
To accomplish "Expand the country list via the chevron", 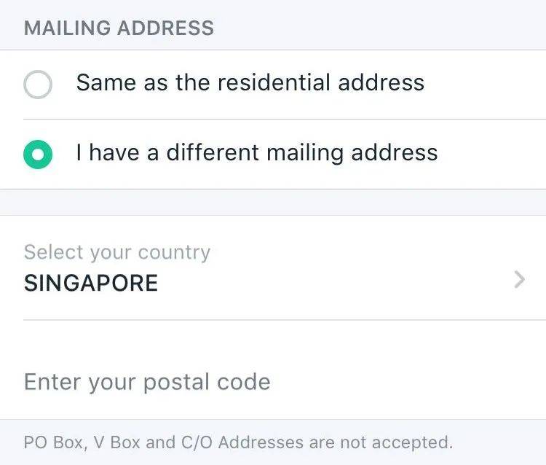I will (519, 279).
